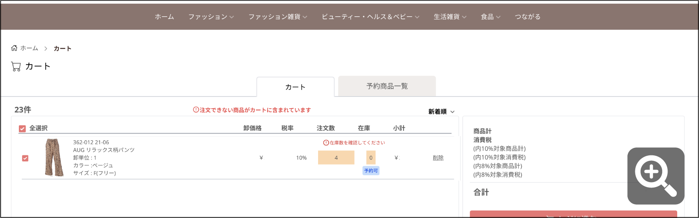The width and height of the screenshot is (699, 218).
Task: Go to ホーム in the top navigation
Action: point(164,17)
